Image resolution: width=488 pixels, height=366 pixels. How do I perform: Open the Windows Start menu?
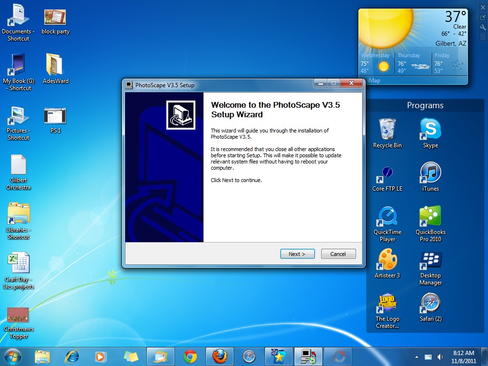[x=12, y=356]
